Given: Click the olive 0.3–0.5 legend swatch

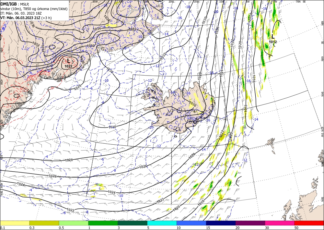Looking at the screenshot, I should (x=44, y=223).
